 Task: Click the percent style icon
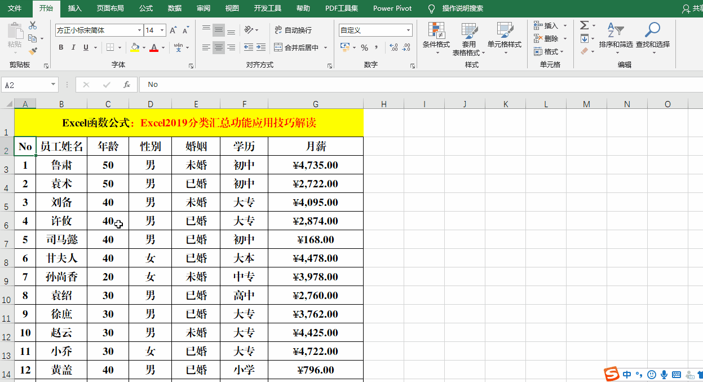tap(364, 48)
